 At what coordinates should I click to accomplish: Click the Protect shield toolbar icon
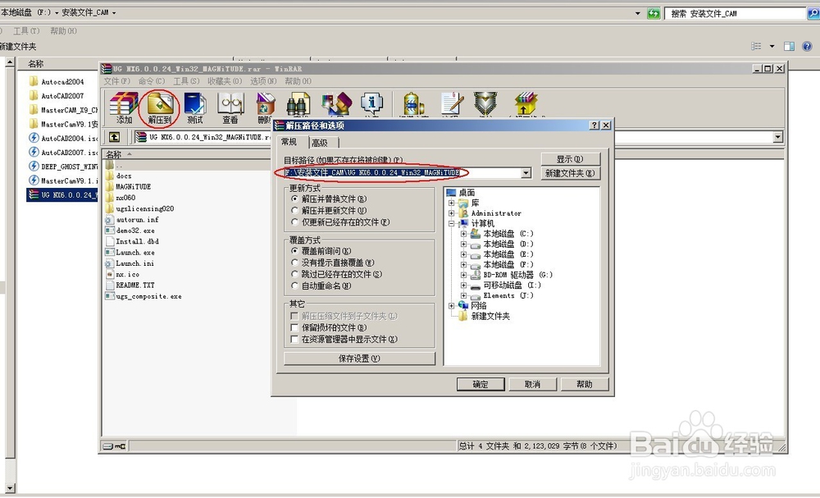tap(485, 104)
